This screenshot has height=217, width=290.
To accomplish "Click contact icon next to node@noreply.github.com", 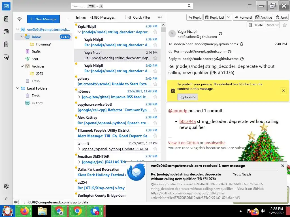I will pyautogui.click(x=242, y=44).
